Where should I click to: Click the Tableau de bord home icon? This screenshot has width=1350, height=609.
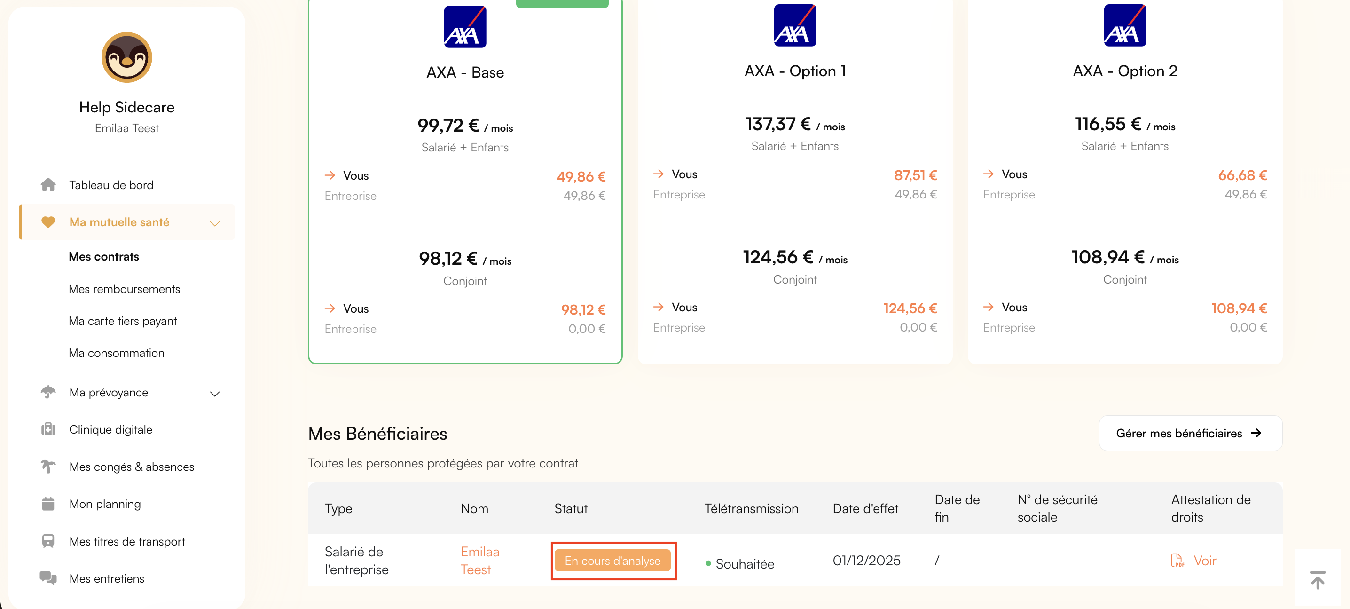[48, 184]
